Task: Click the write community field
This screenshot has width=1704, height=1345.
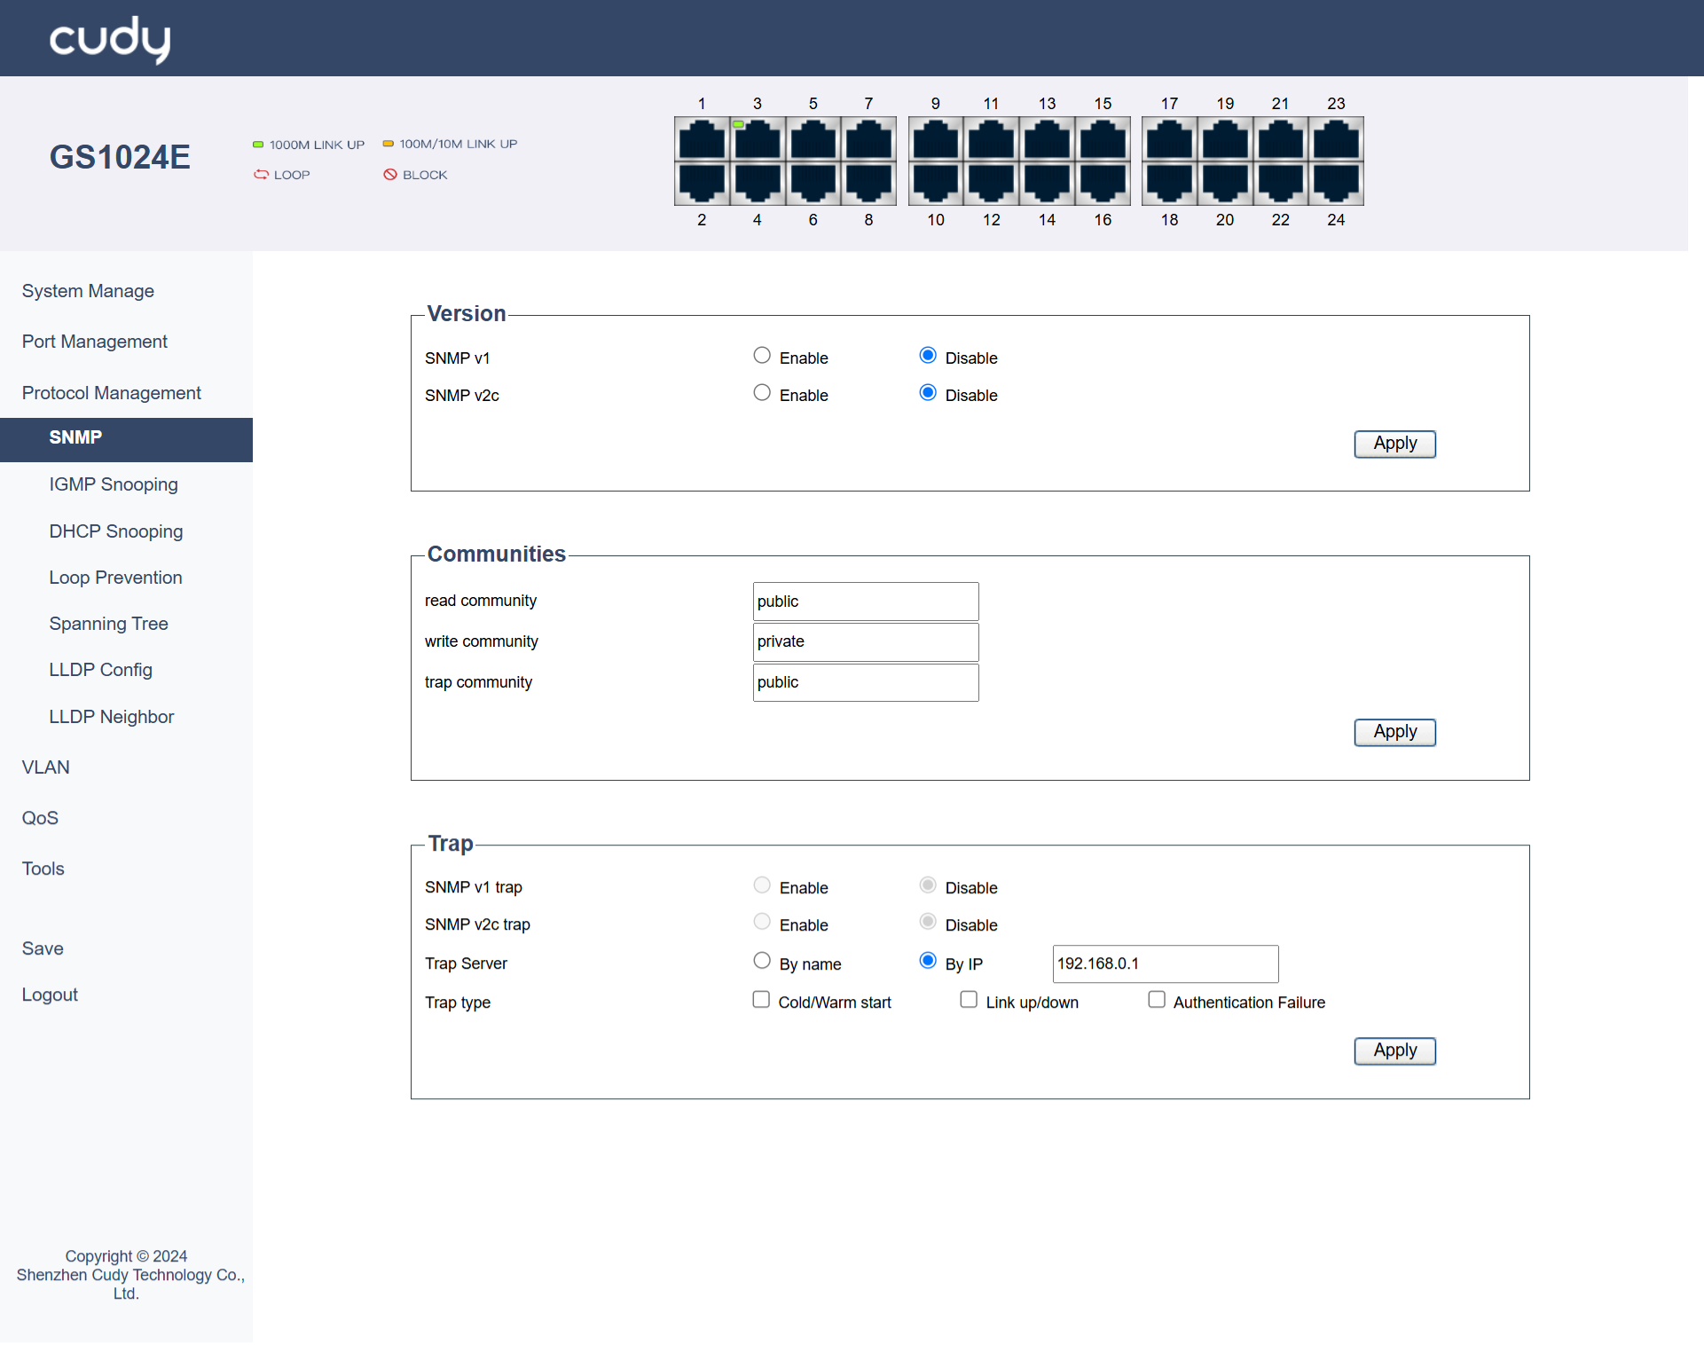Action: tap(866, 641)
